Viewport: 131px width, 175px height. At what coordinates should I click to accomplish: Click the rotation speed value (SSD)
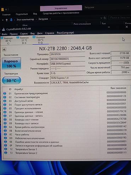(120, 63)
